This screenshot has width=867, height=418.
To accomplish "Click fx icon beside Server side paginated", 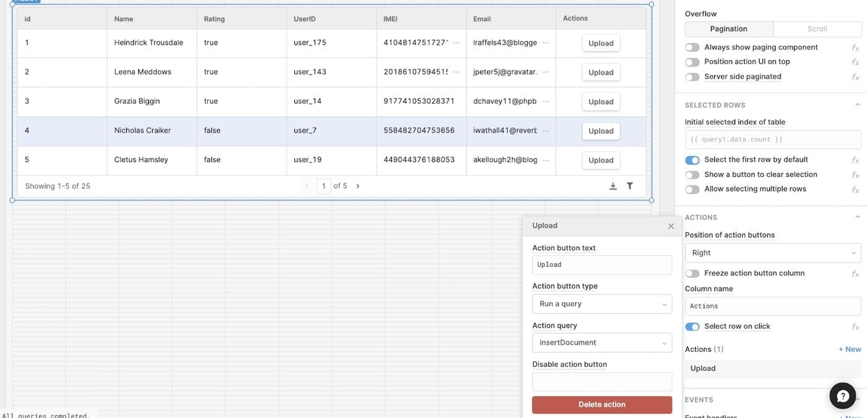I will (855, 77).
